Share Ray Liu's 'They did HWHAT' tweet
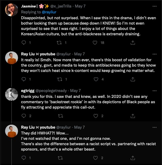The width and height of the screenshot is (162, 165). click(x=132, y=158)
